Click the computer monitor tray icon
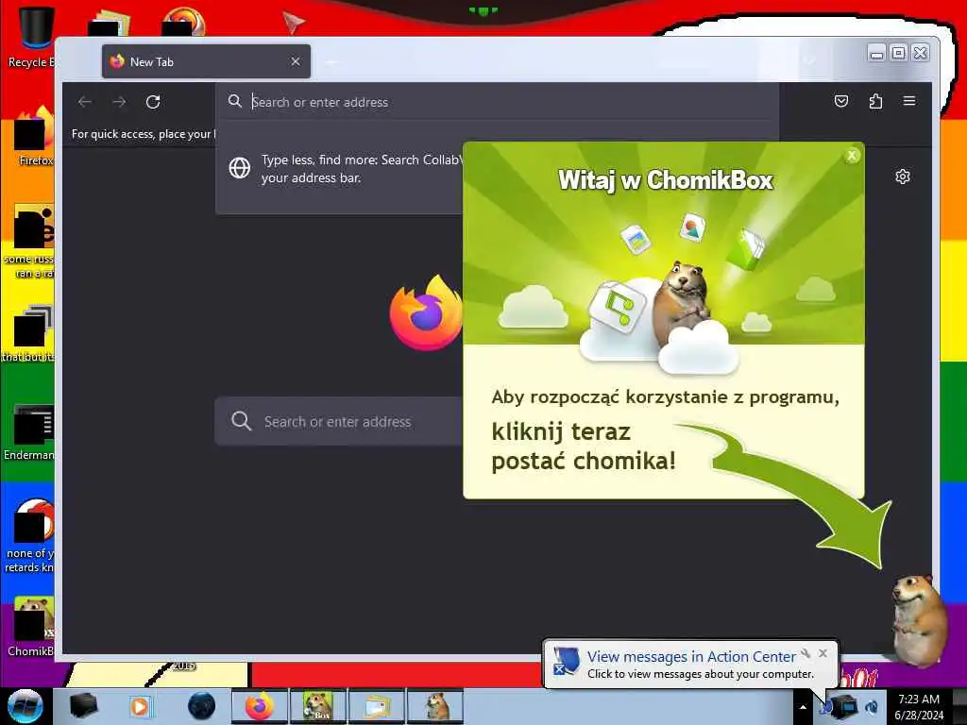Screen dimensions: 967x725 [x=844, y=706]
